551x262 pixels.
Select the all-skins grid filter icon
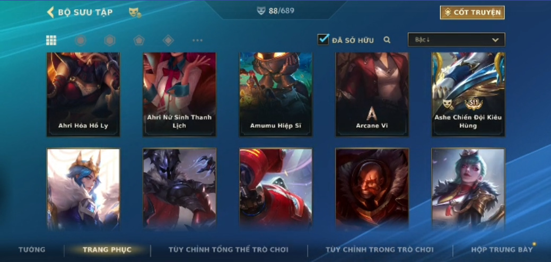(x=51, y=40)
